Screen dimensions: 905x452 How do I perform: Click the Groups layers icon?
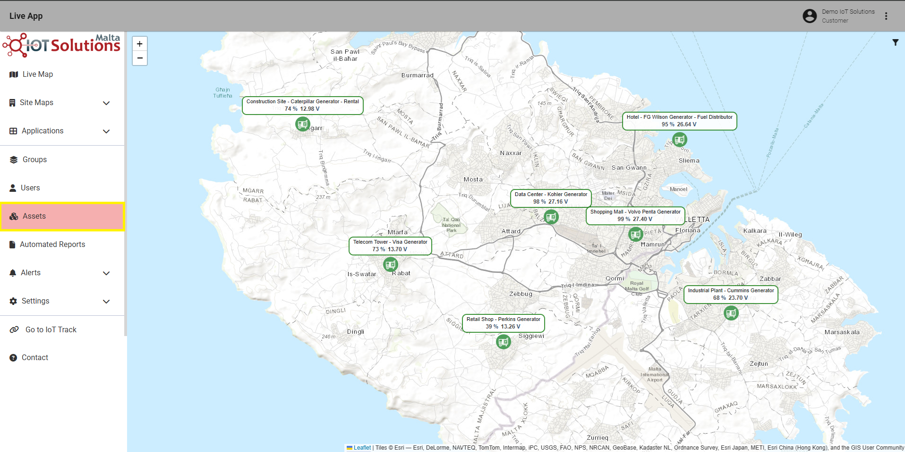pos(14,160)
